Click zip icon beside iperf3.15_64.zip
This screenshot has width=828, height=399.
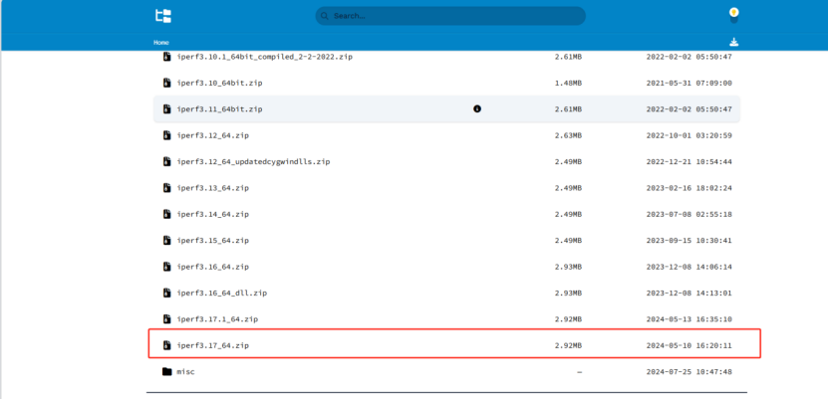[x=166, y=241]
